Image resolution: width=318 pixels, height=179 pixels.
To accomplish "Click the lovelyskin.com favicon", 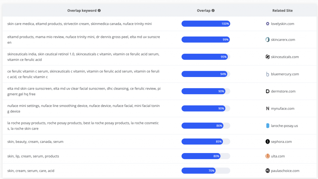I will click(x=267, y=24).
